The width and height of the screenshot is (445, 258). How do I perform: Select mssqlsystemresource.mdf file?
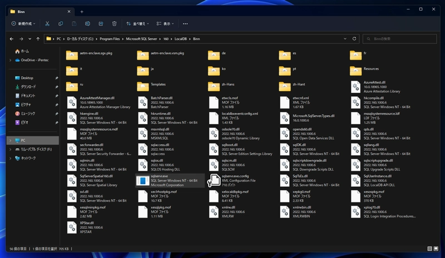[92, 133]
